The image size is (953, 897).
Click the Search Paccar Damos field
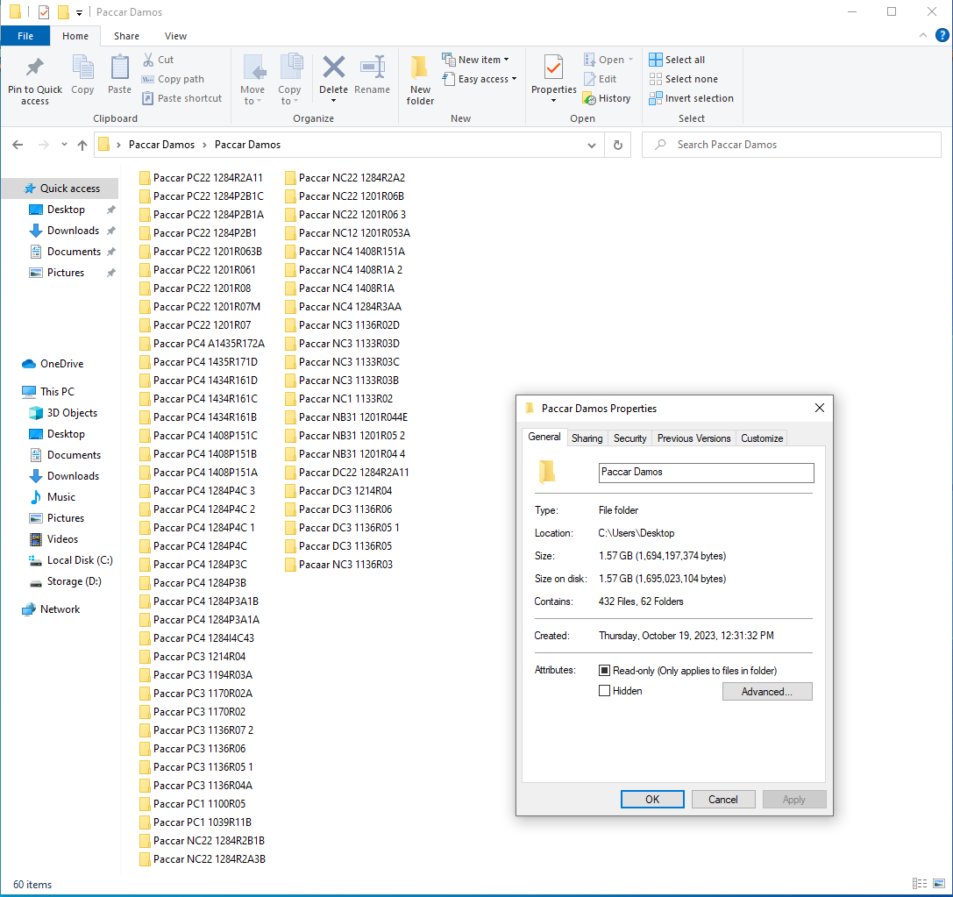pyautogui.click(x=792, y=145)
